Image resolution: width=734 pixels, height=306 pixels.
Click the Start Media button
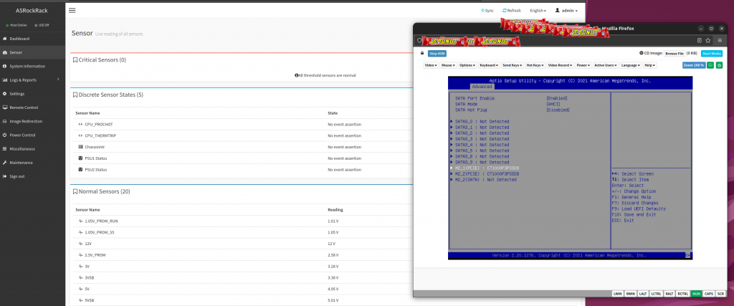[712, 54]
